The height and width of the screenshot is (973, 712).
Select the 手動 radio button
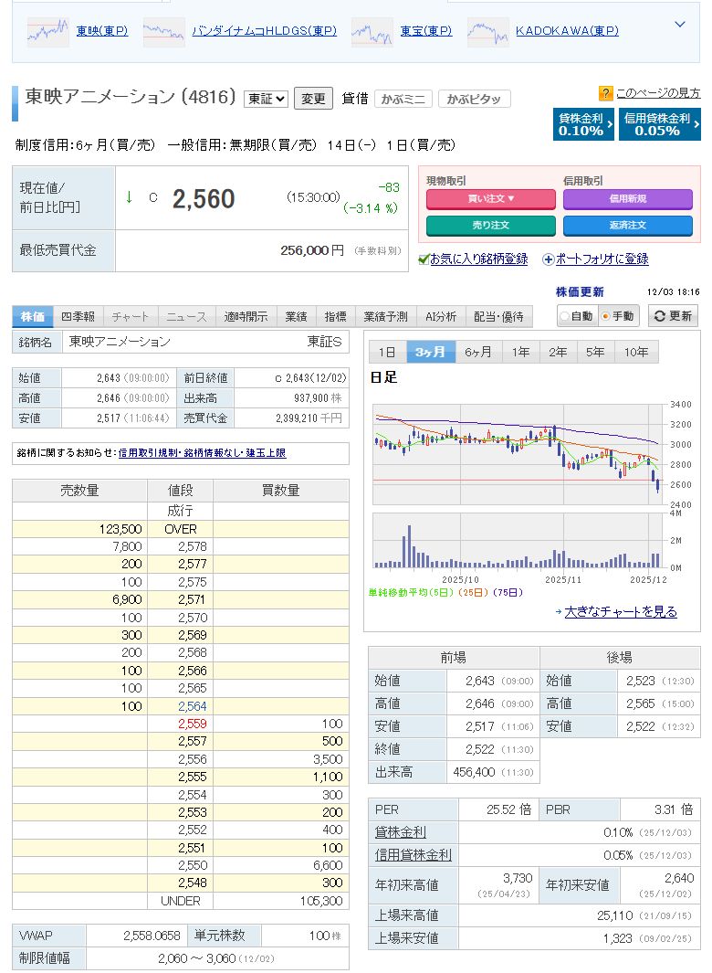[x=605, y=316]
